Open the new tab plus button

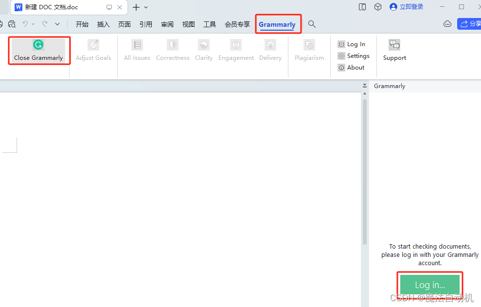pos(136,7)
